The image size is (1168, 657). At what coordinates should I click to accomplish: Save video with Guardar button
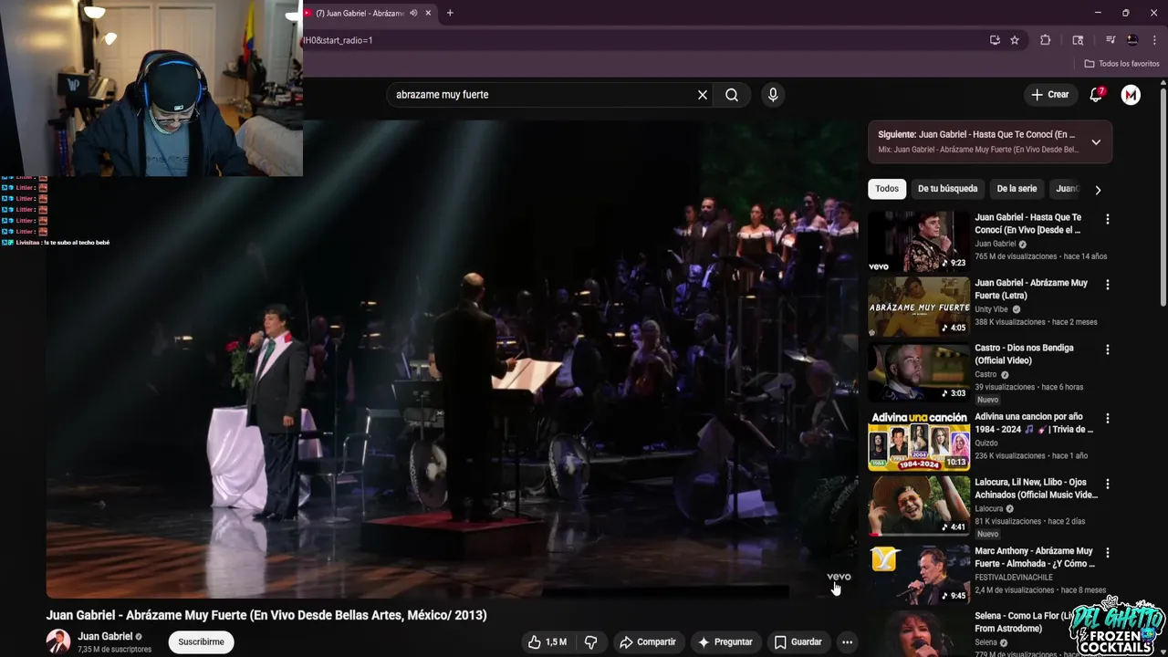(798, 642)
